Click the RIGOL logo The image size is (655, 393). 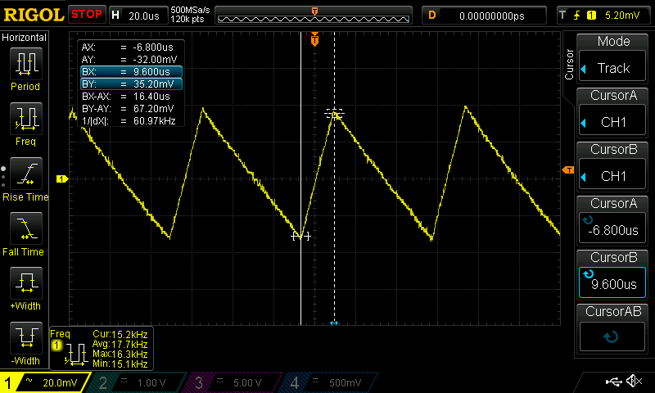(x=34, y=15)
